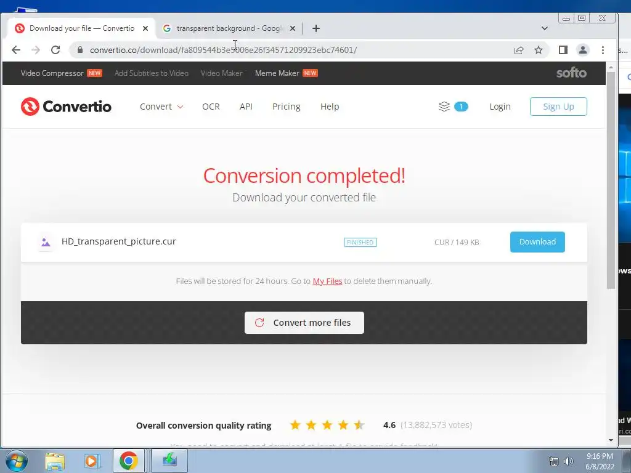631x473 pixels.
Task: Click the padlock site info icon
Action: click(x=80, y=50)
